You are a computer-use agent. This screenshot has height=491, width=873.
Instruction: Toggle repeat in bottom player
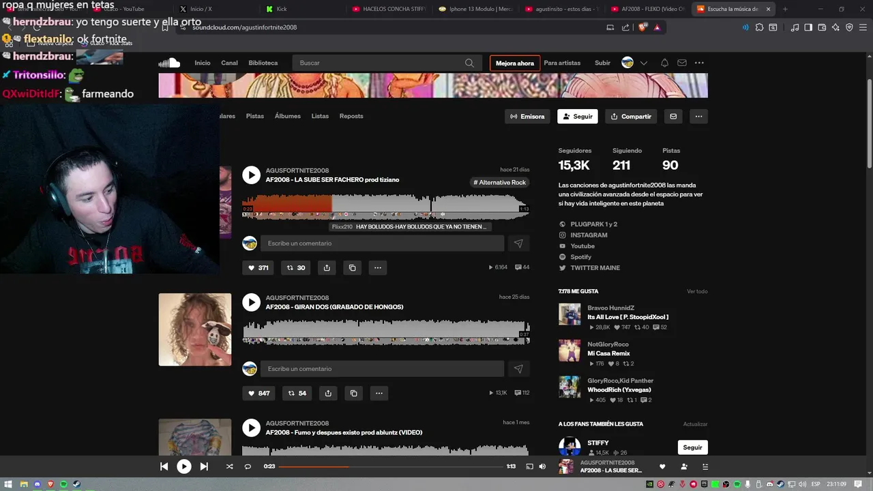click(248, 466)
